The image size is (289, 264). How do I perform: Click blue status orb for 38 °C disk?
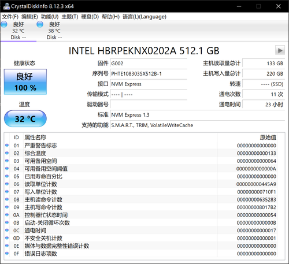pos(40,24)
